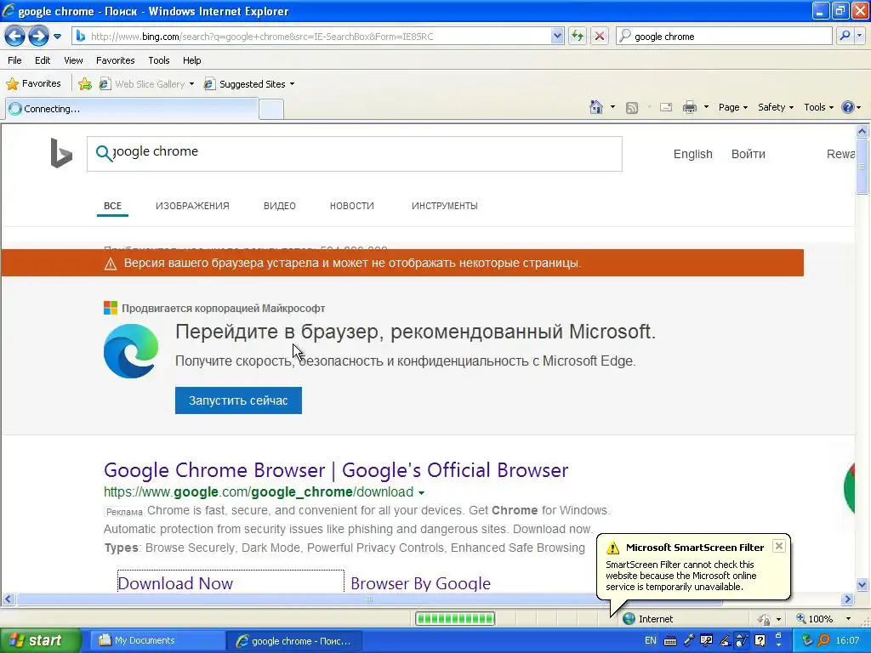Click the RSS feeds icon
871x653 pixels.
pos(632,108)
